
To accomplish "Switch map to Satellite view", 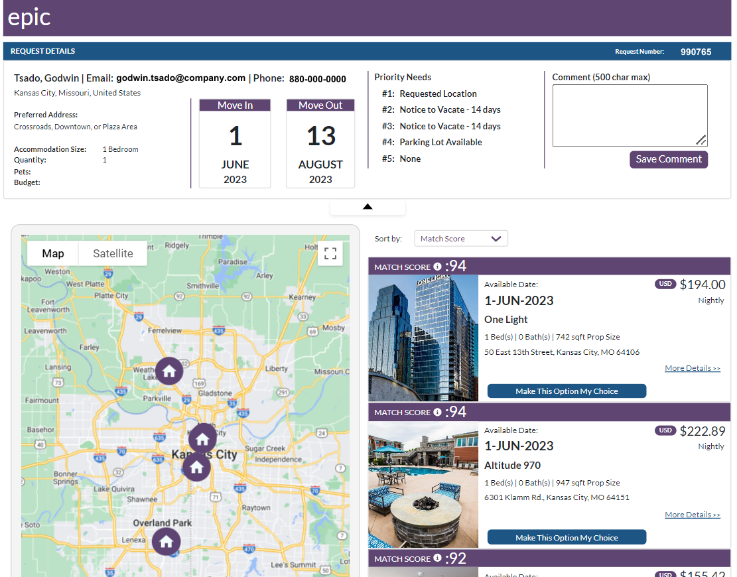I will (113, 253).
